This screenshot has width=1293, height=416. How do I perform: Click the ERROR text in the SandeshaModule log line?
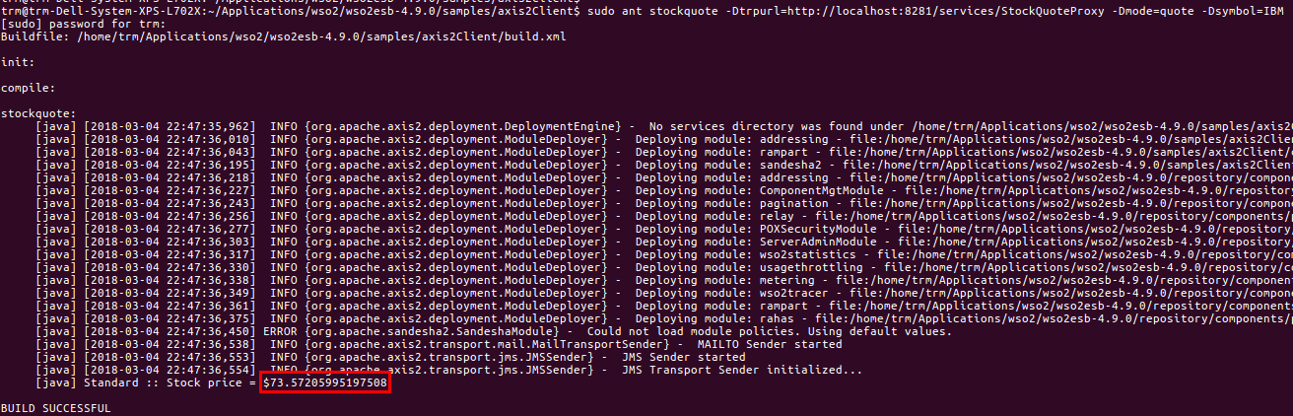(284, 331)
